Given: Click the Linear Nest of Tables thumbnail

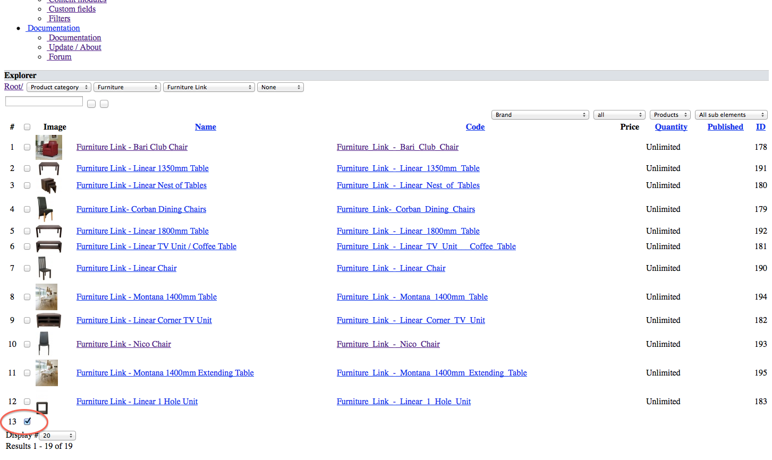Looking at the screenshot, I should point(48,185).
